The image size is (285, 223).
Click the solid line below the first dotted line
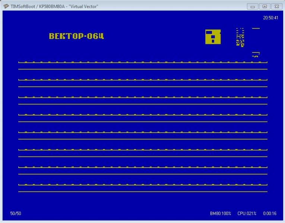(143, 69)
